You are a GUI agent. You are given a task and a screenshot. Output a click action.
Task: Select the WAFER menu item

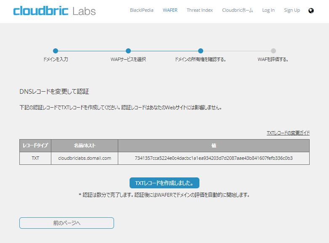tap(170, 10)
